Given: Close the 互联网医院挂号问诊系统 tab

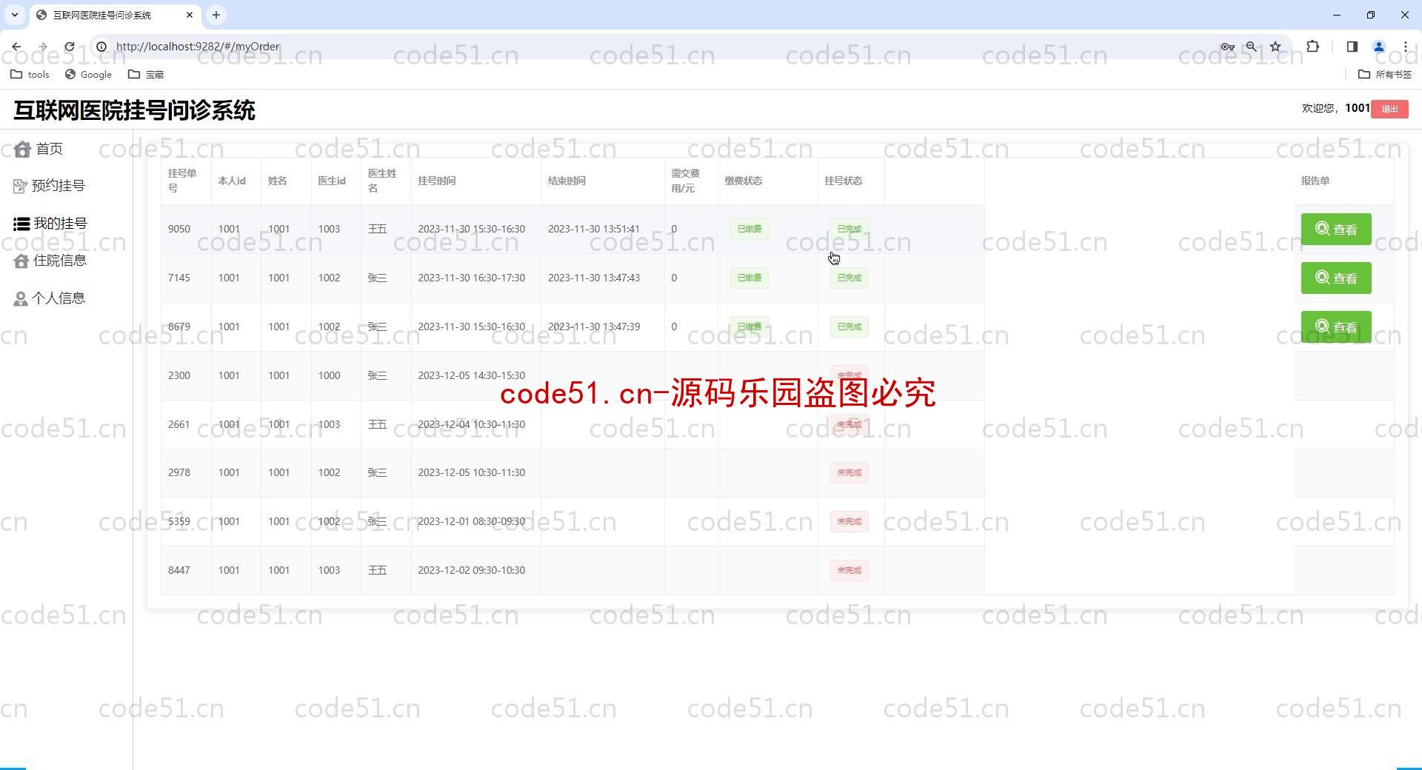Looking at the screenshot, I should tap(190, 15).
